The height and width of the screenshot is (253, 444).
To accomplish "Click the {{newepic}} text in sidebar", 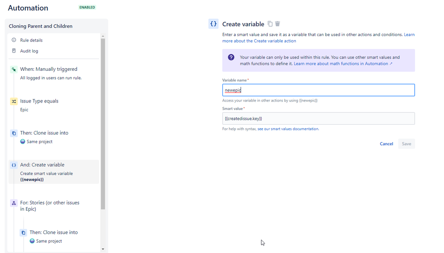I will coord(32,180).
